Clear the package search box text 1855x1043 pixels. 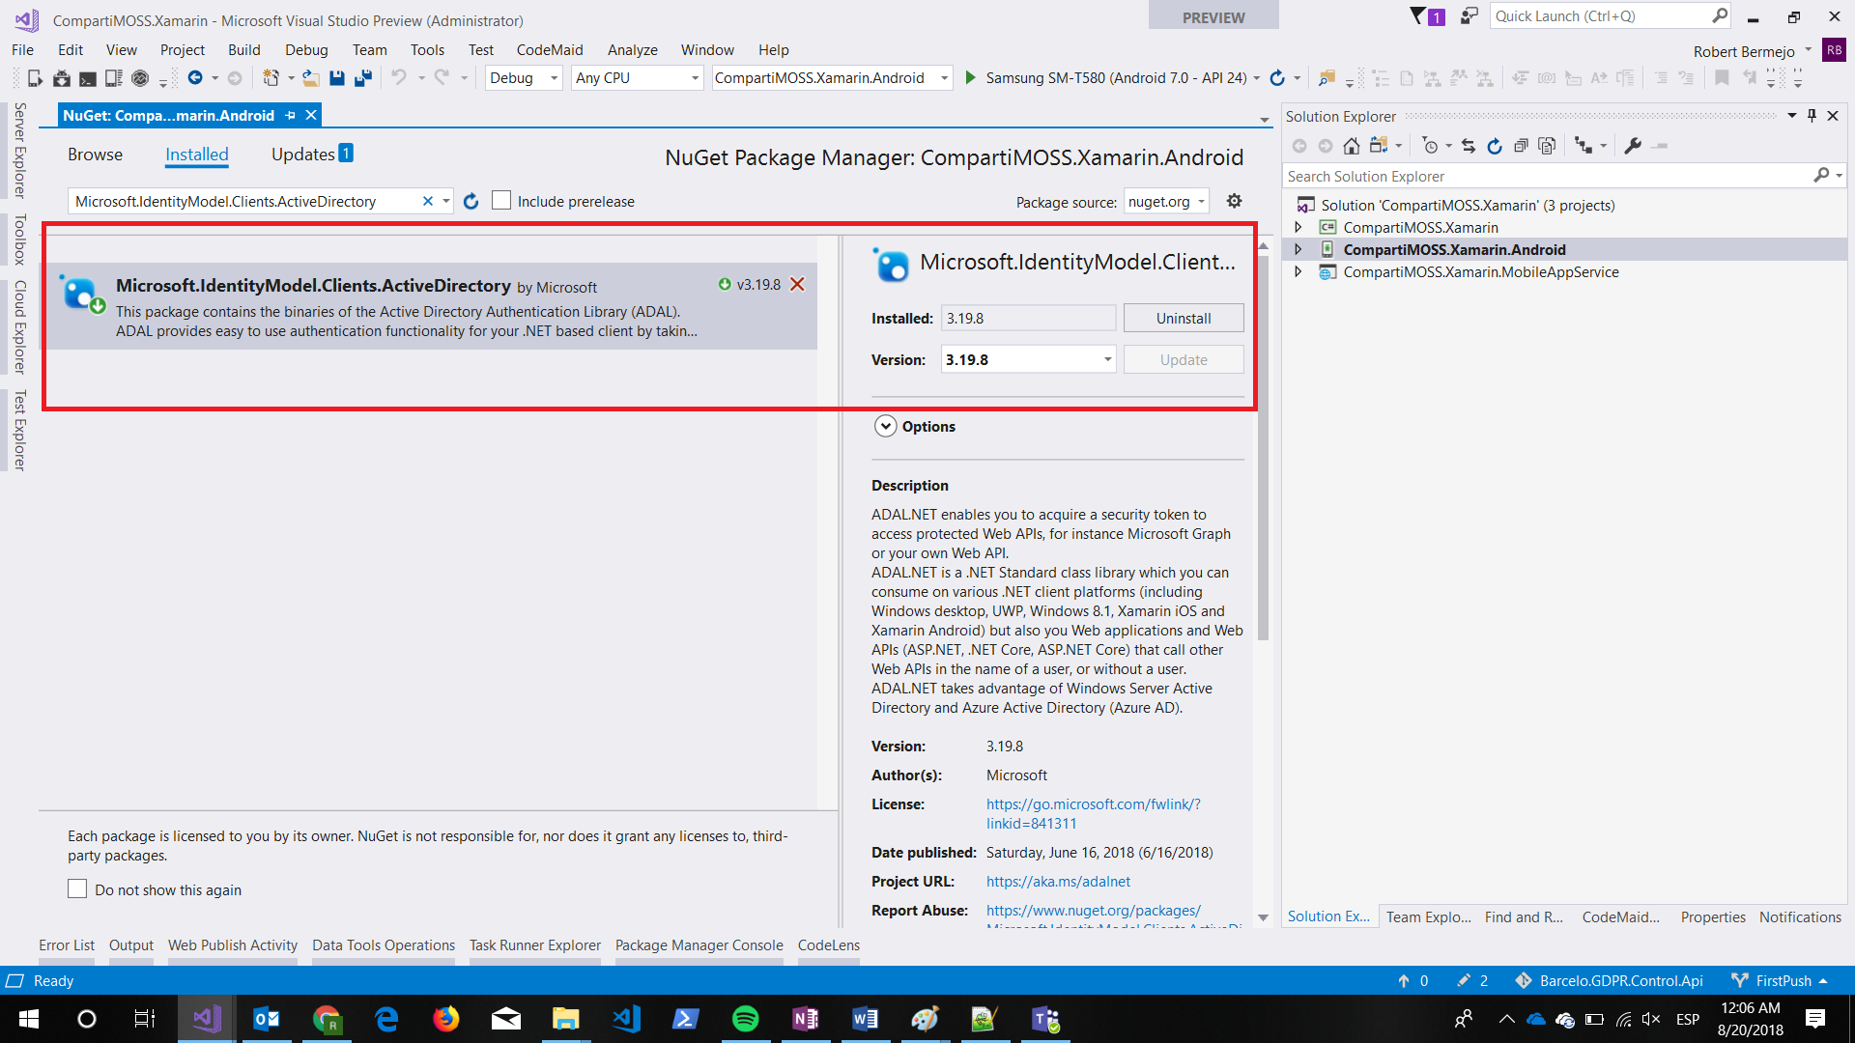(x=427, y=201)
